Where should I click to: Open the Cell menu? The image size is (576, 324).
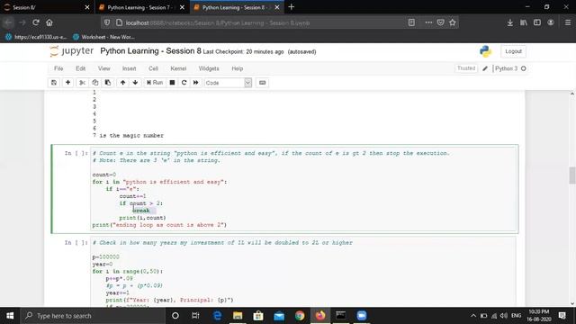point(153,68)
